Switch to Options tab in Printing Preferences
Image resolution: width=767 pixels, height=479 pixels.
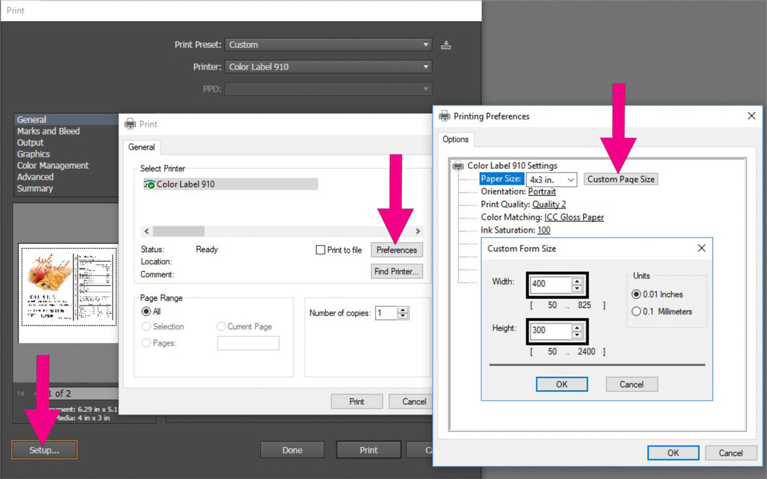456,139
